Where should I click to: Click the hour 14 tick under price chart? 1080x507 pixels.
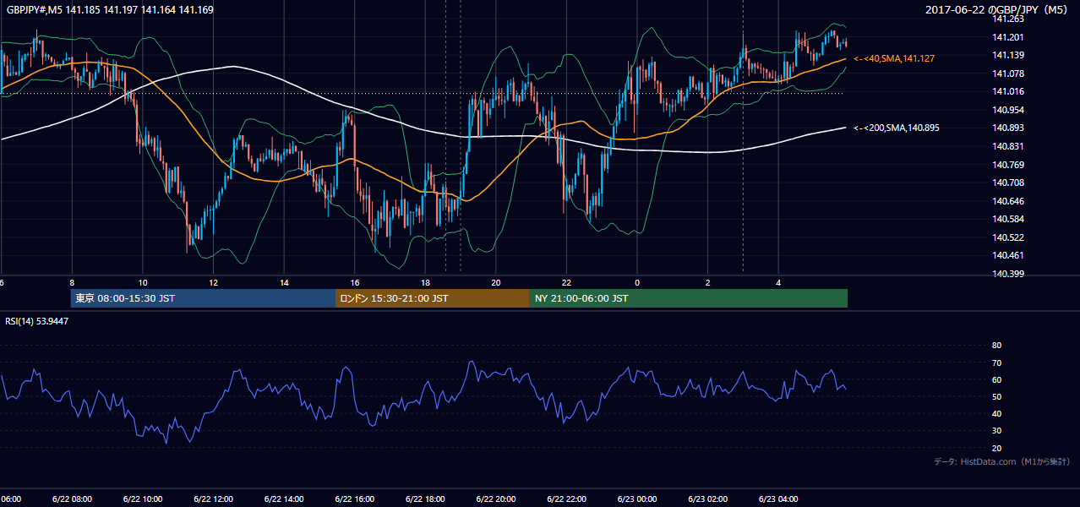[x=285, y=282]
